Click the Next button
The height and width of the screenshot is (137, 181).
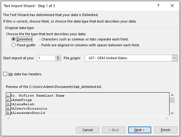(x=140, y=130)
